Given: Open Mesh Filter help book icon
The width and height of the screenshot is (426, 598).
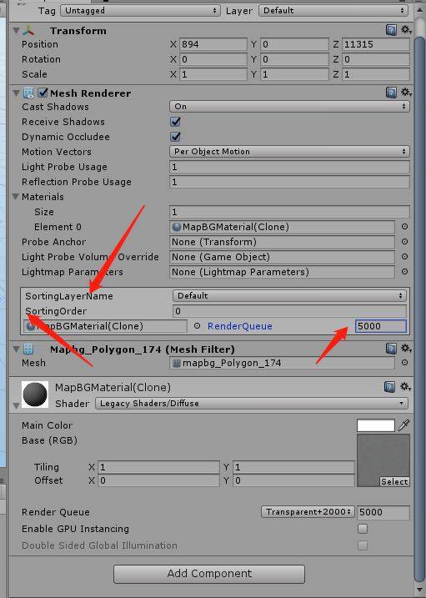Looking at the screenshot, I should pyautogui.click(x=391, y=349).
